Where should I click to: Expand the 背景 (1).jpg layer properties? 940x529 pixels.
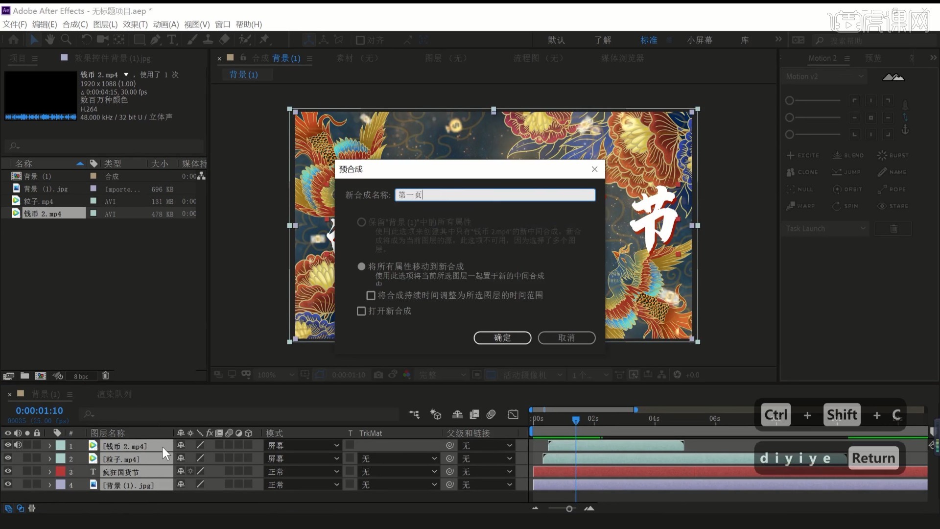coord(49,485)
